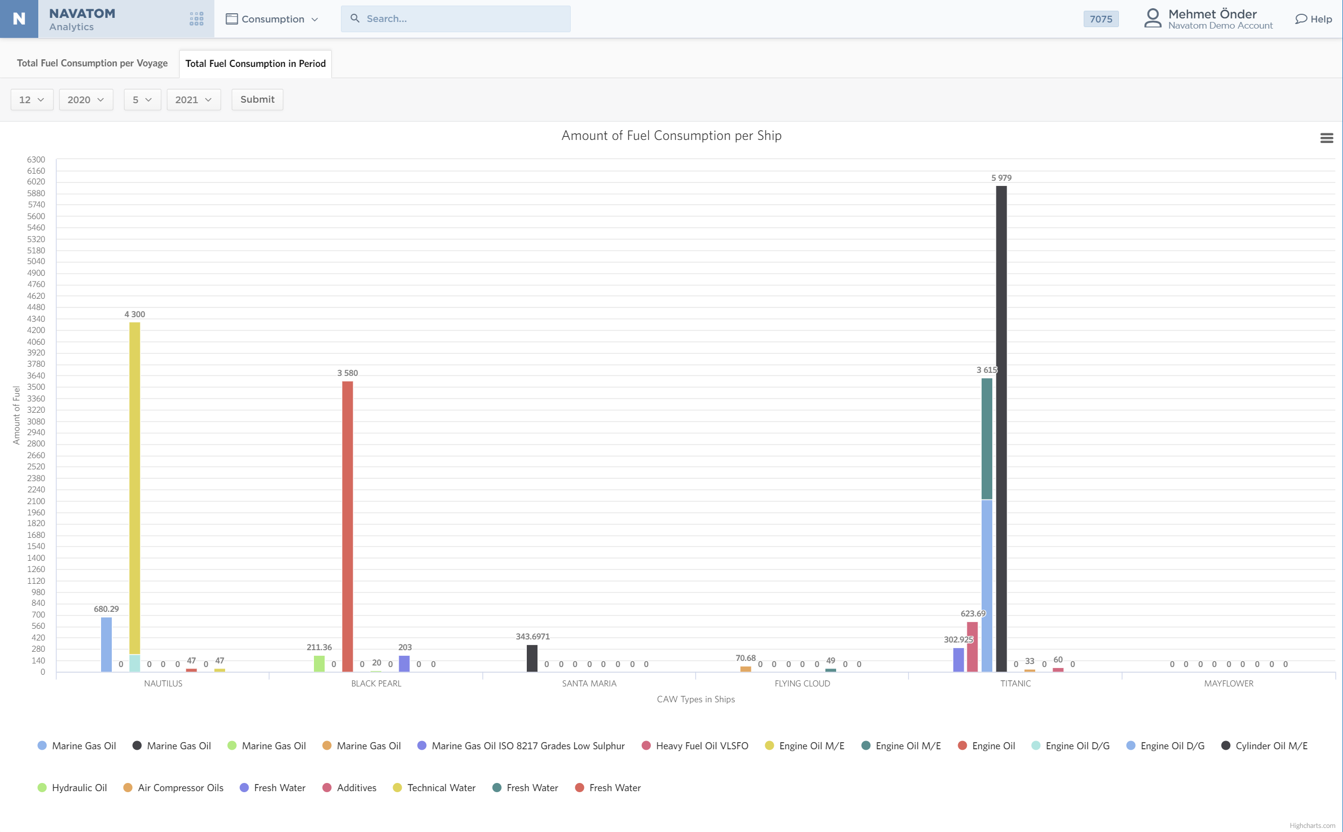Toggle Cylinder Oil M/E legend series
Viewport: 1343px width, 832px height.
1271,746
